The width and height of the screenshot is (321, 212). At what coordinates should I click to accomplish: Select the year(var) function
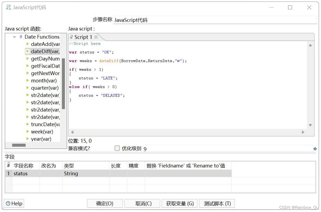(41, 139)
